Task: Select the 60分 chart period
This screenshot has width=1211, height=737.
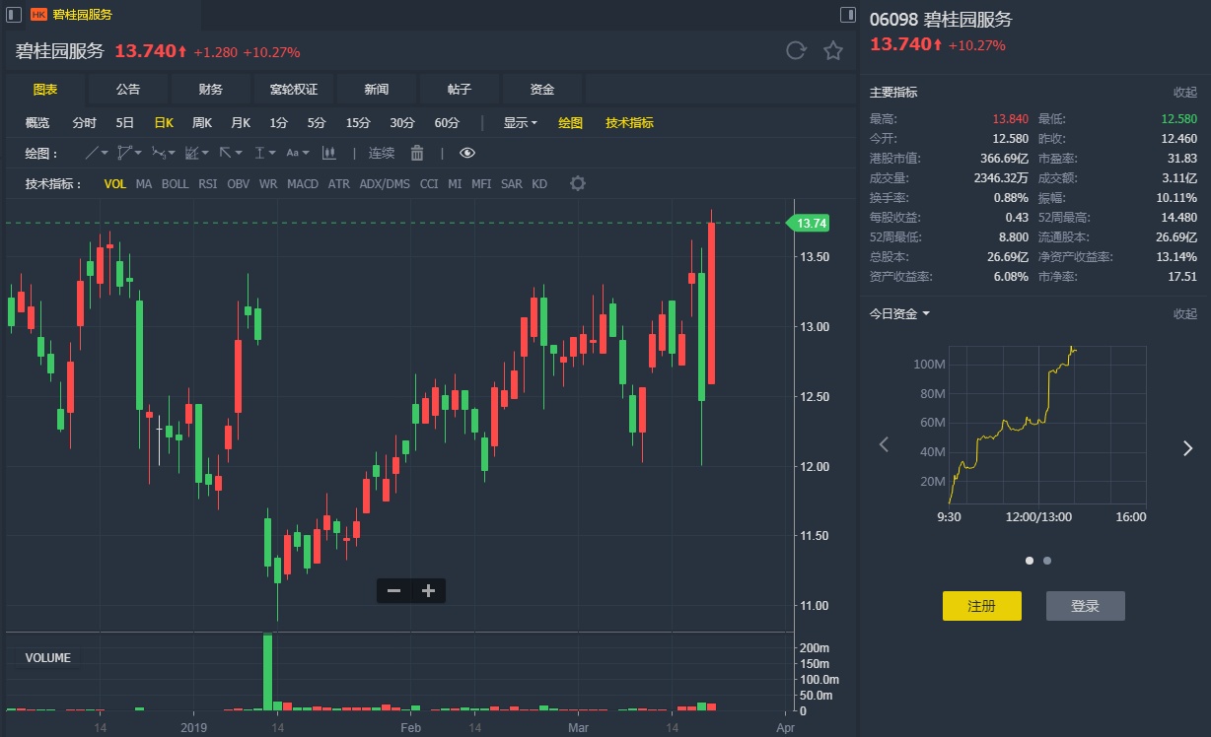Action: coord(447,123)
